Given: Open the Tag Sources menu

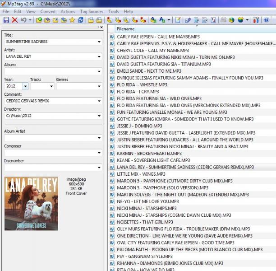Looking at the screenshot, I should (x=92, y=12).
